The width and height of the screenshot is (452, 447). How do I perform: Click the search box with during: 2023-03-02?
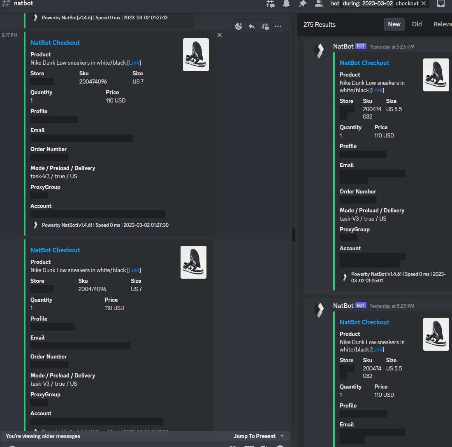pos(379,3)
